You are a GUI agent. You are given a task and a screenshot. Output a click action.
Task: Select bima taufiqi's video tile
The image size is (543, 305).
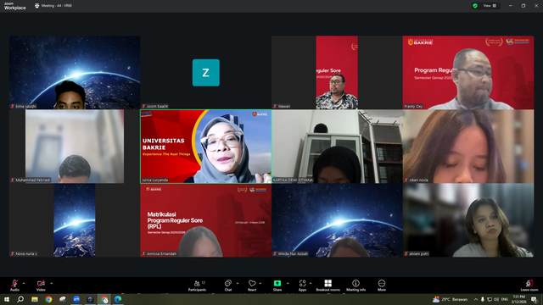(x=75, y=72)
